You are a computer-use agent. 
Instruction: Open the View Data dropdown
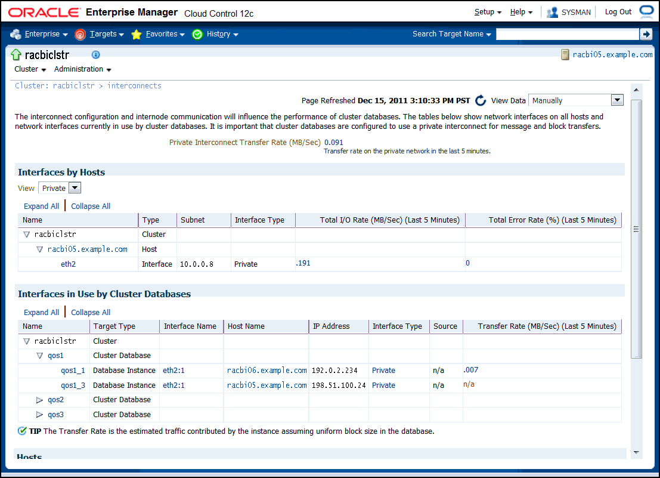(x=617, y=100)
